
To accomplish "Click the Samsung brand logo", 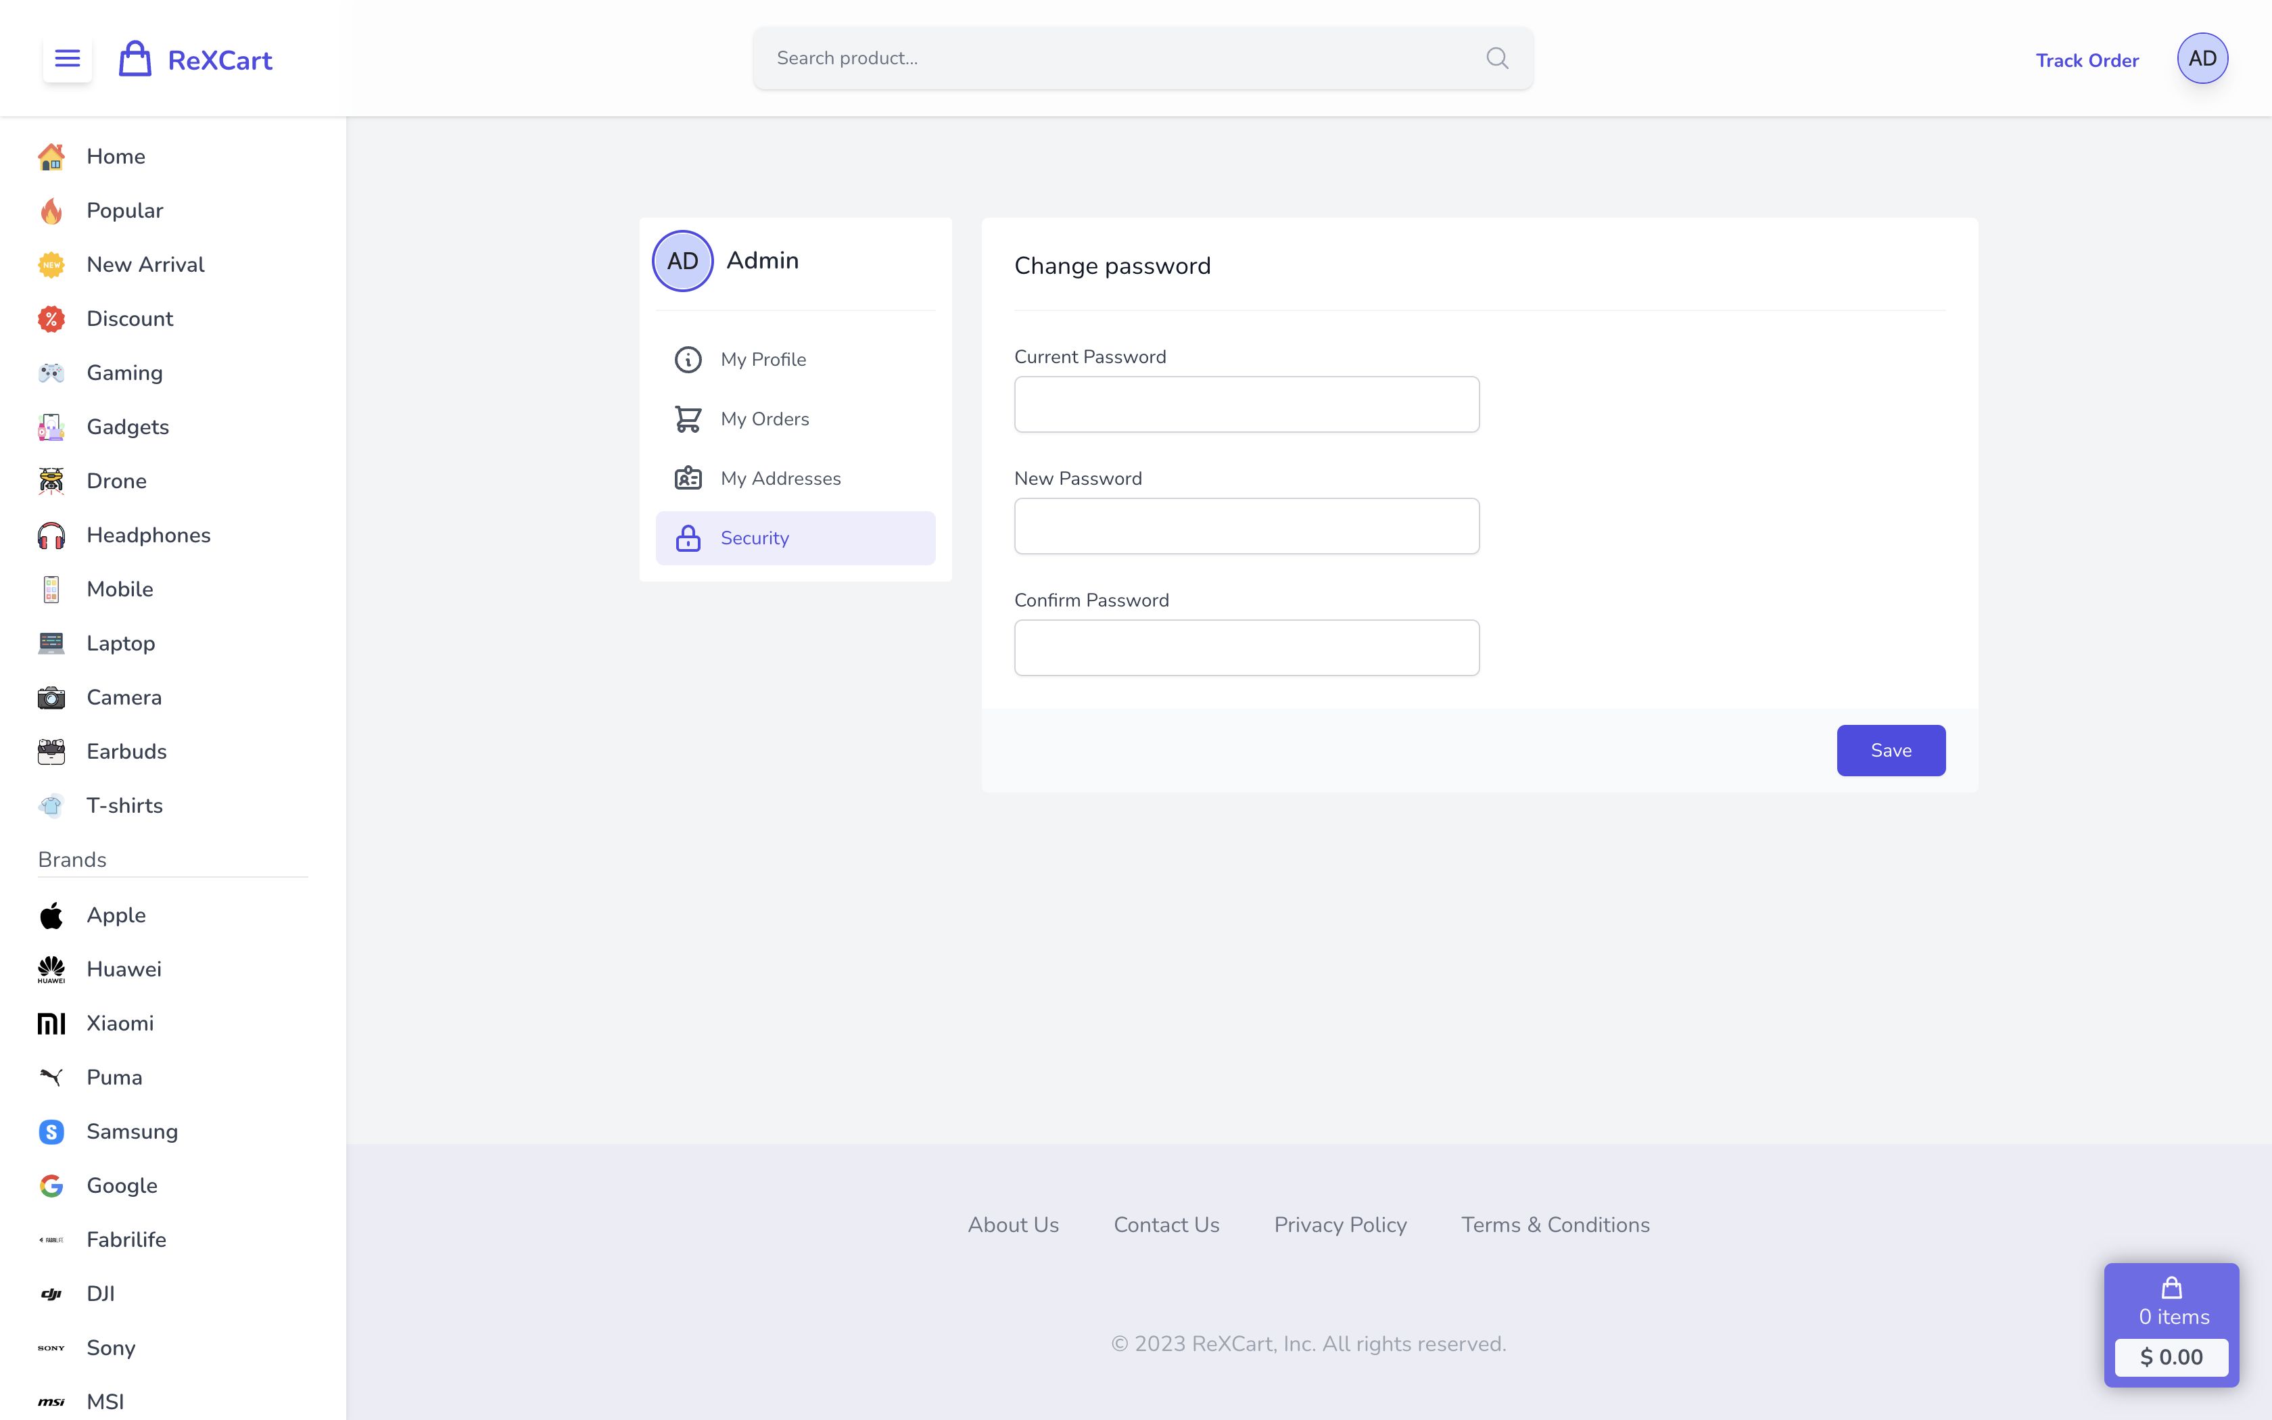I will pos(51,1132).
